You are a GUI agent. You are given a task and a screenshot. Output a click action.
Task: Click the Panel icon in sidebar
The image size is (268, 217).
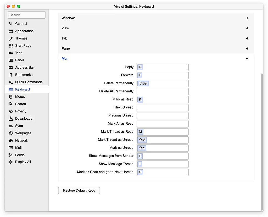(x=11, y=60)
